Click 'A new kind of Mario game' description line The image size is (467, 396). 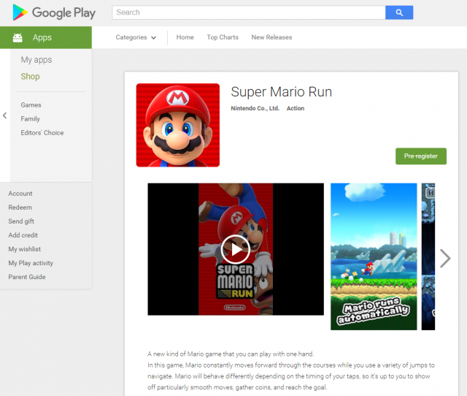pos(231,354)
